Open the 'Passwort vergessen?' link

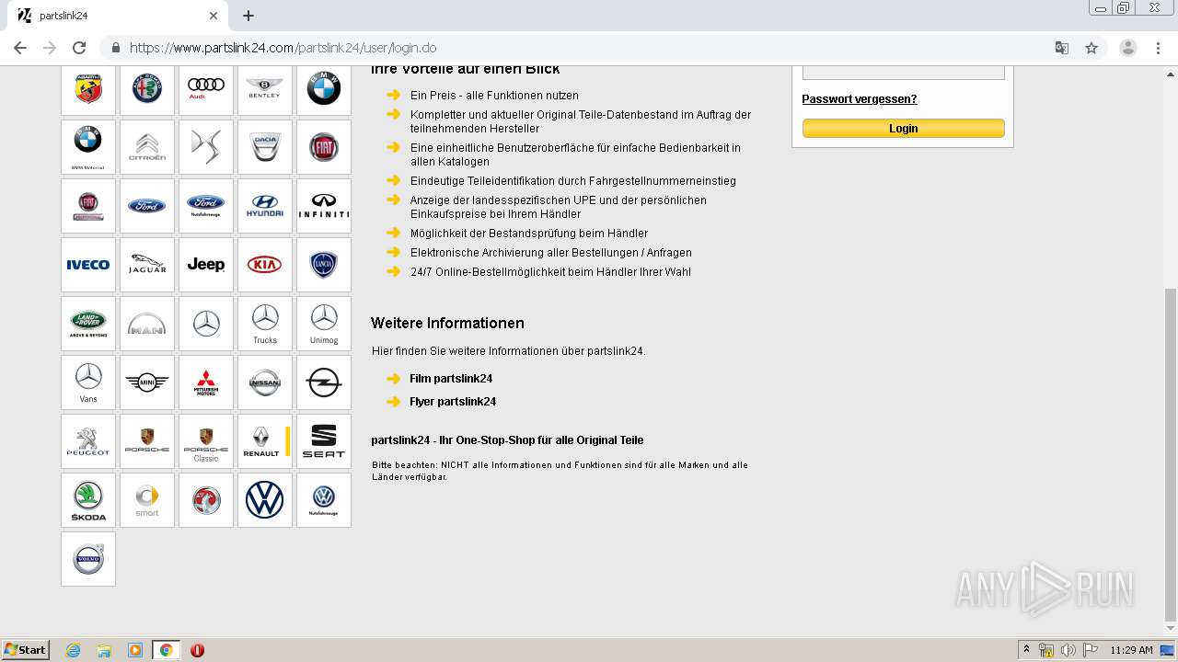coord(860,99)
